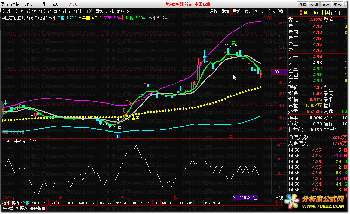
Task: Switch indicator to TRIX
Action: tap(70, 203)
